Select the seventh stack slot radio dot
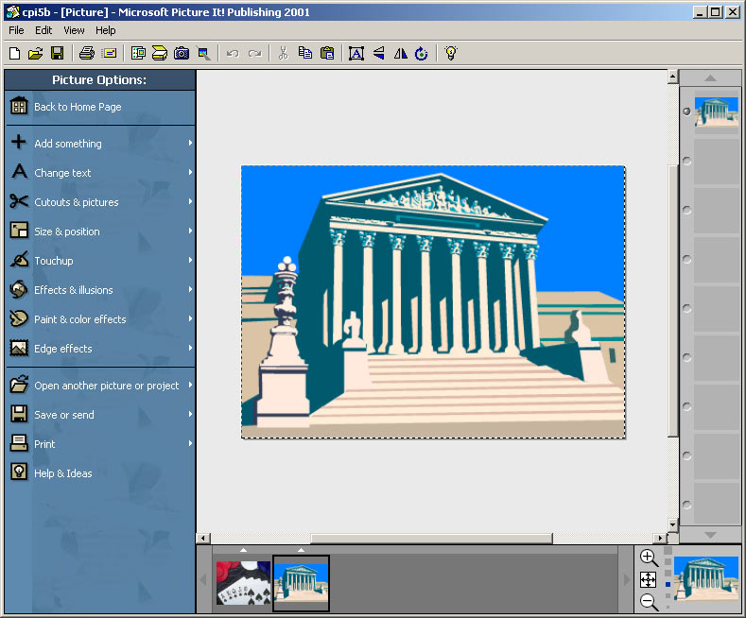This screenshot has width=746, height=618. click(x=686, y=406)
